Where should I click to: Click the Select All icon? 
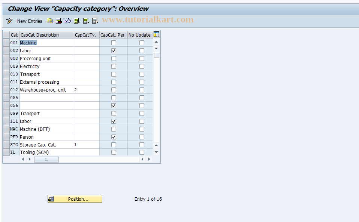point(77,21)
